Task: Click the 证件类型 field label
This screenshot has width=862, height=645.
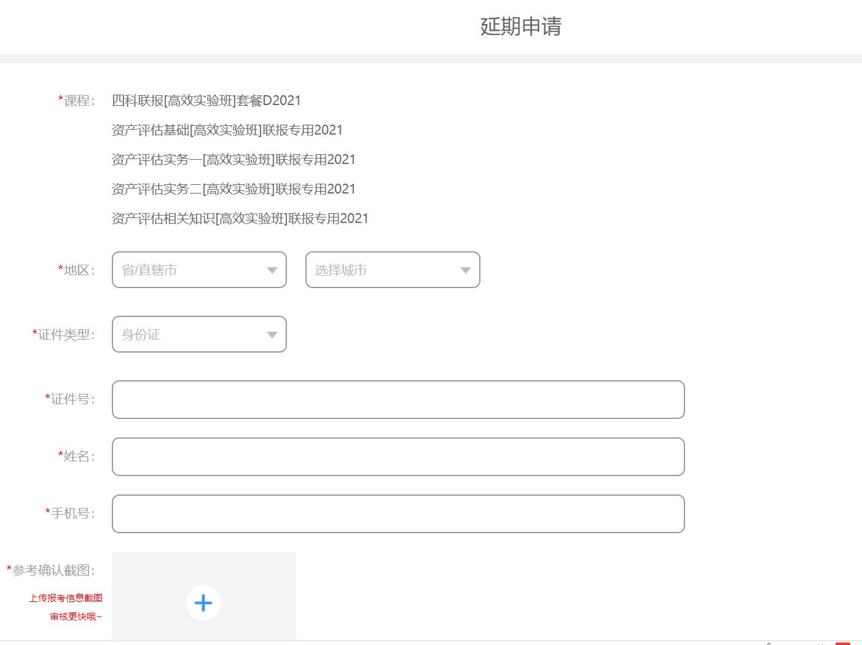Action: [x=64, y=334]
